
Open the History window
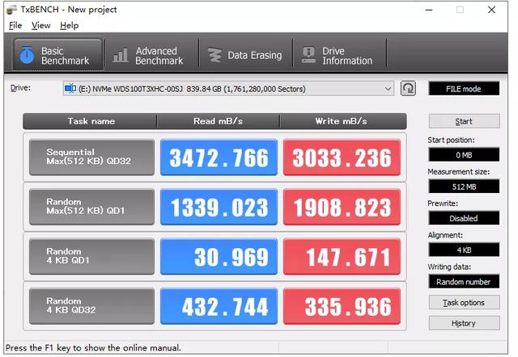464,323
